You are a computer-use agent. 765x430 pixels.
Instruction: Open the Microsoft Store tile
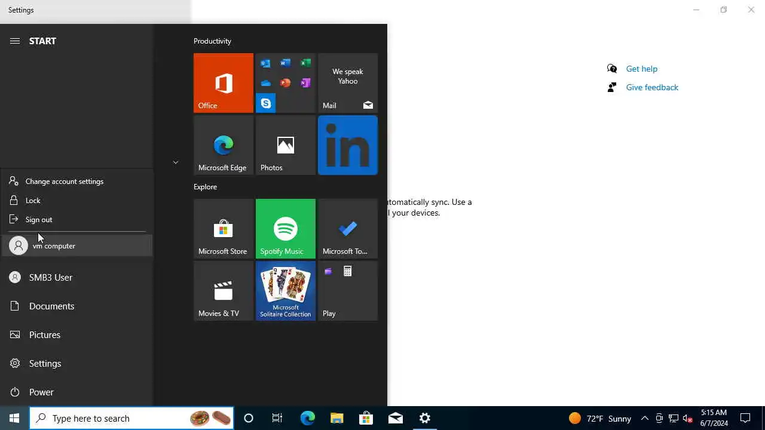point(224,229)
